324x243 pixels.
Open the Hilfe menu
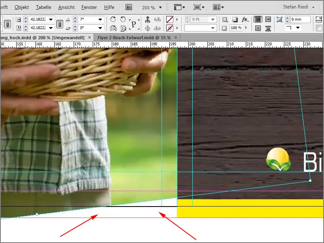(109, 7)
